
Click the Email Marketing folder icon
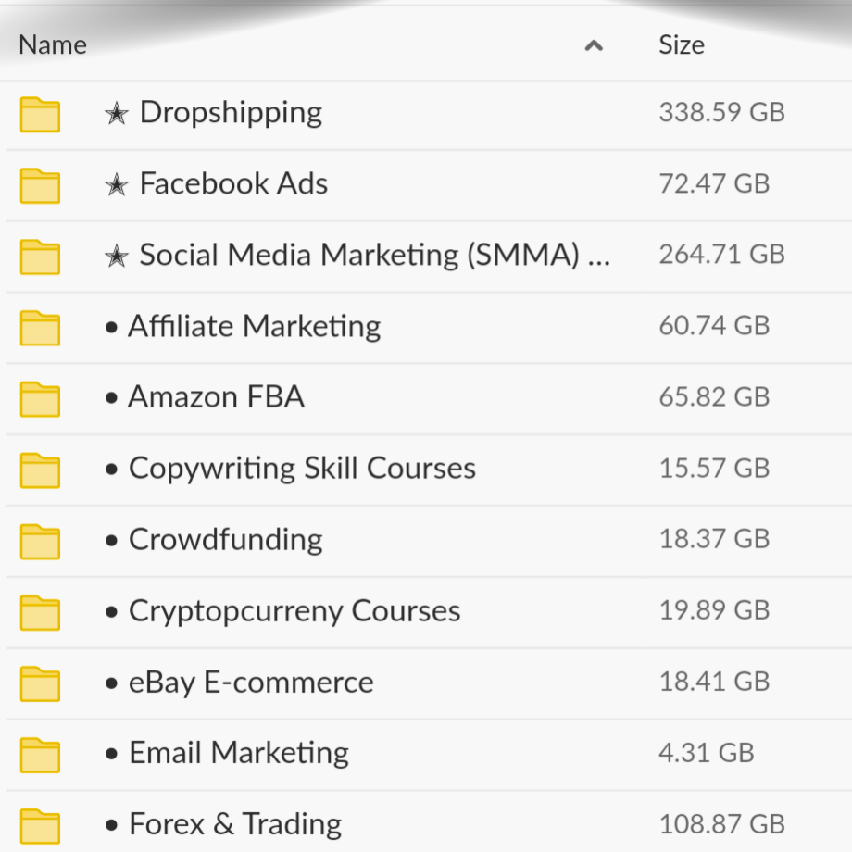pos(40,755)
